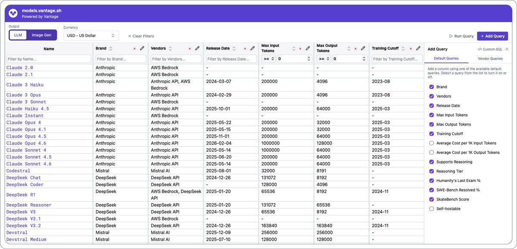The height and width of the screenshot is (249, 517).
Task: Uncheck the Max Output Tokens query checkbox
Action: pos(431,124)
